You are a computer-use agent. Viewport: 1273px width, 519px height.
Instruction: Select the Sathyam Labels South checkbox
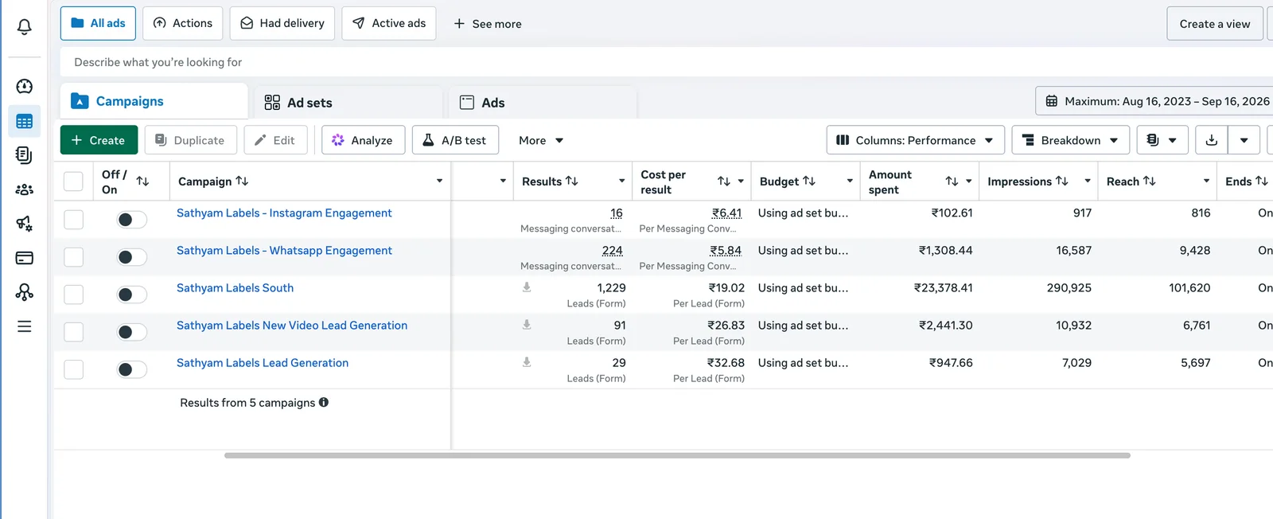coord(73,295)
